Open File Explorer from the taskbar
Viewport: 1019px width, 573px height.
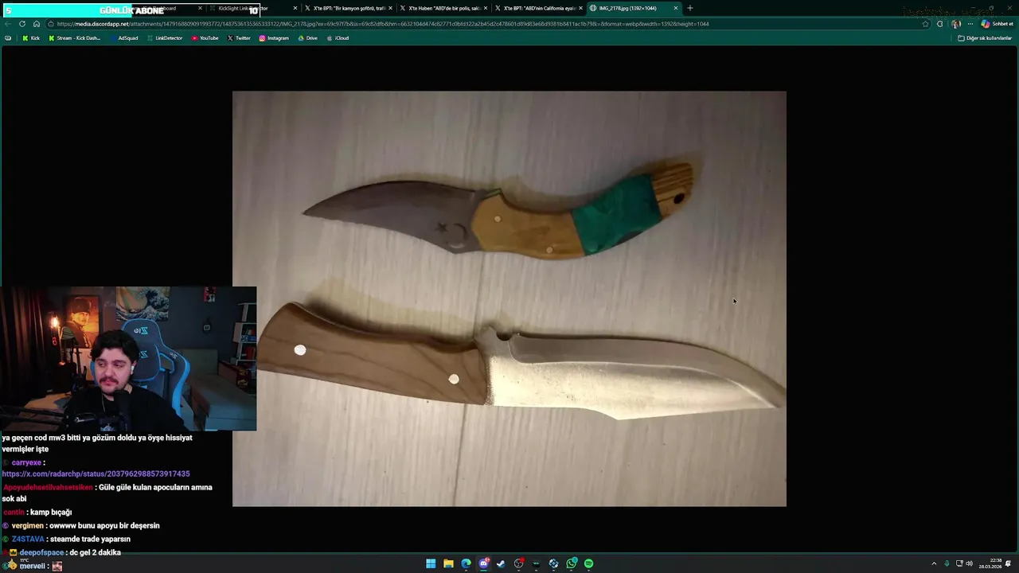pos(448,563)
